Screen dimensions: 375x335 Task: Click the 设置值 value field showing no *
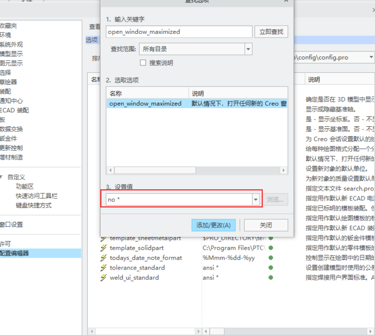[179, 200]
